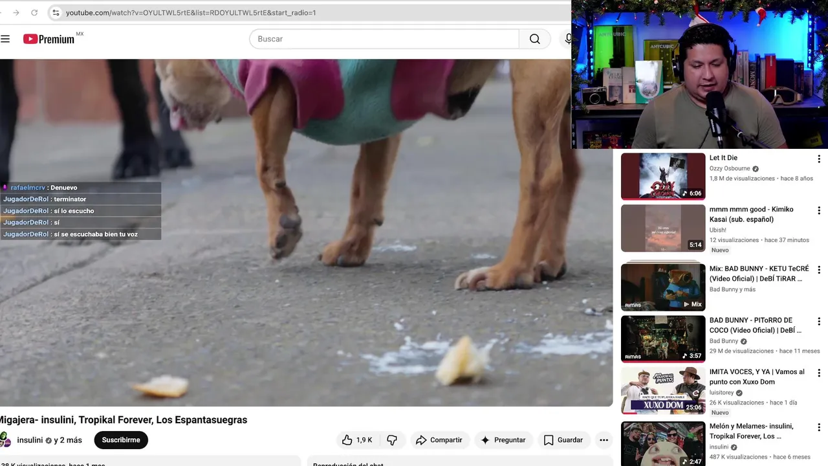Open options menu for BAD BUNNY mix
828x466 pixels.
click(x=819, y=269)
